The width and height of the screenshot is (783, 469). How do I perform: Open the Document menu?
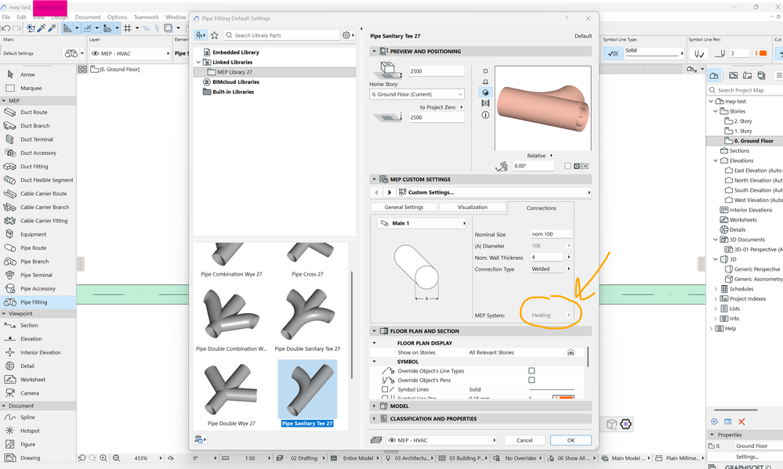click(x=88, y=17)
